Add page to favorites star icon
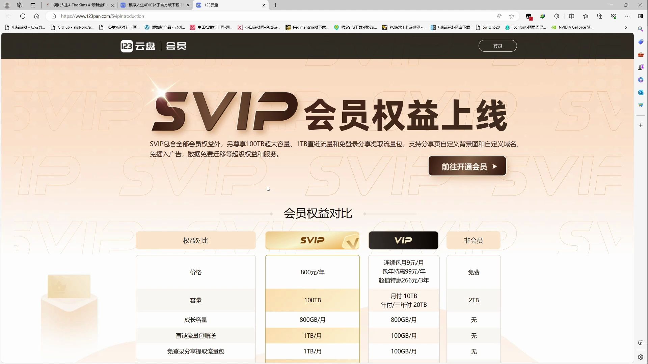 tap(512, 16)
